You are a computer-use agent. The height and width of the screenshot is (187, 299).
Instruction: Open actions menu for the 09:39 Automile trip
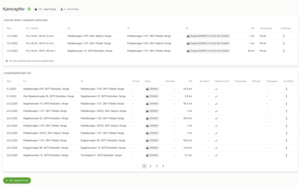tap(284, 44)
